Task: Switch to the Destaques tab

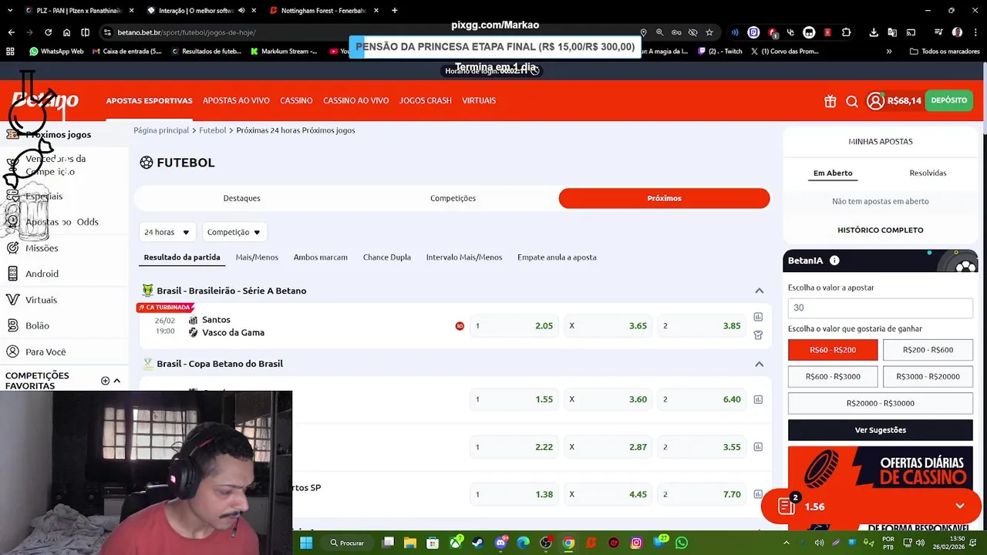Action: [x=241, y=198]
